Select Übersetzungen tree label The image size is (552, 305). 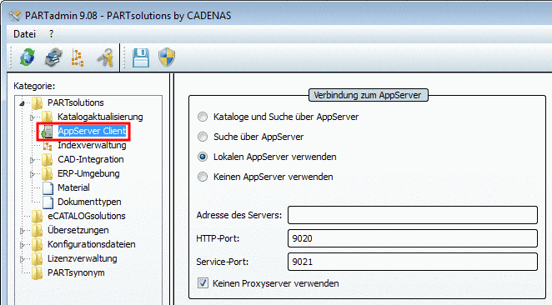point(78,230)
